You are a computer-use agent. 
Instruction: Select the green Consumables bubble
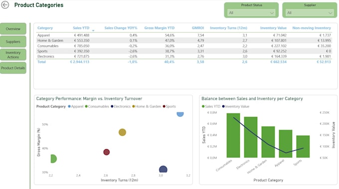53,159
